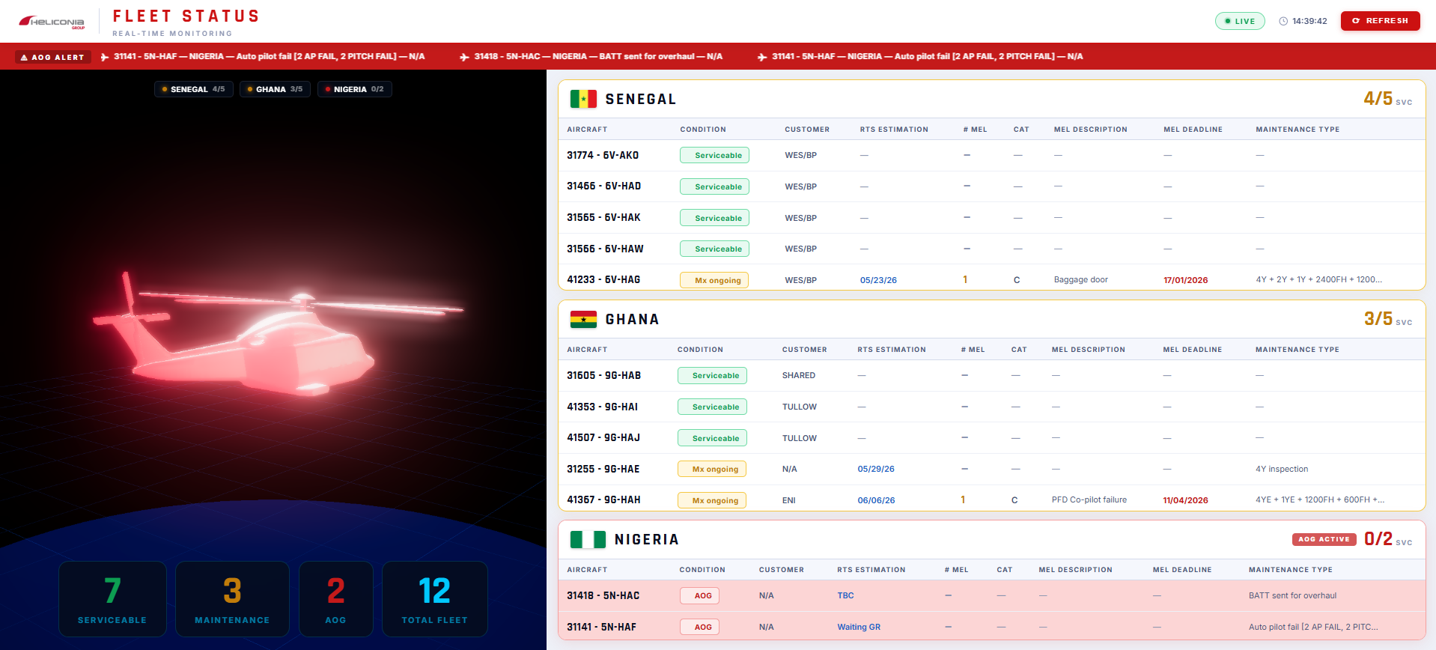Click Mx ongoing badge for 6V-HAG

click(714, 280)
